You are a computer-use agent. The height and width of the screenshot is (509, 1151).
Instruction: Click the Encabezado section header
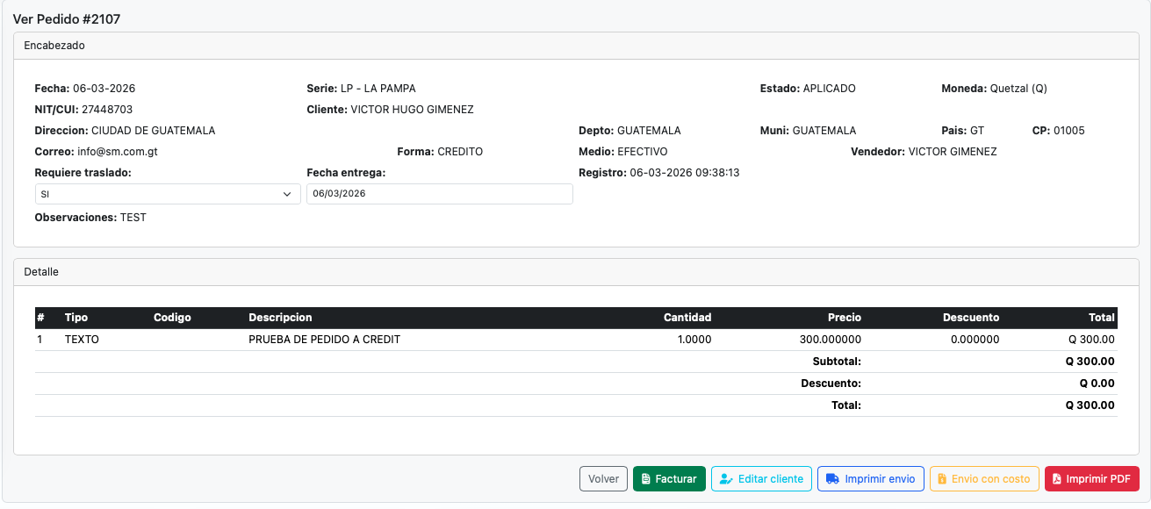53,45
